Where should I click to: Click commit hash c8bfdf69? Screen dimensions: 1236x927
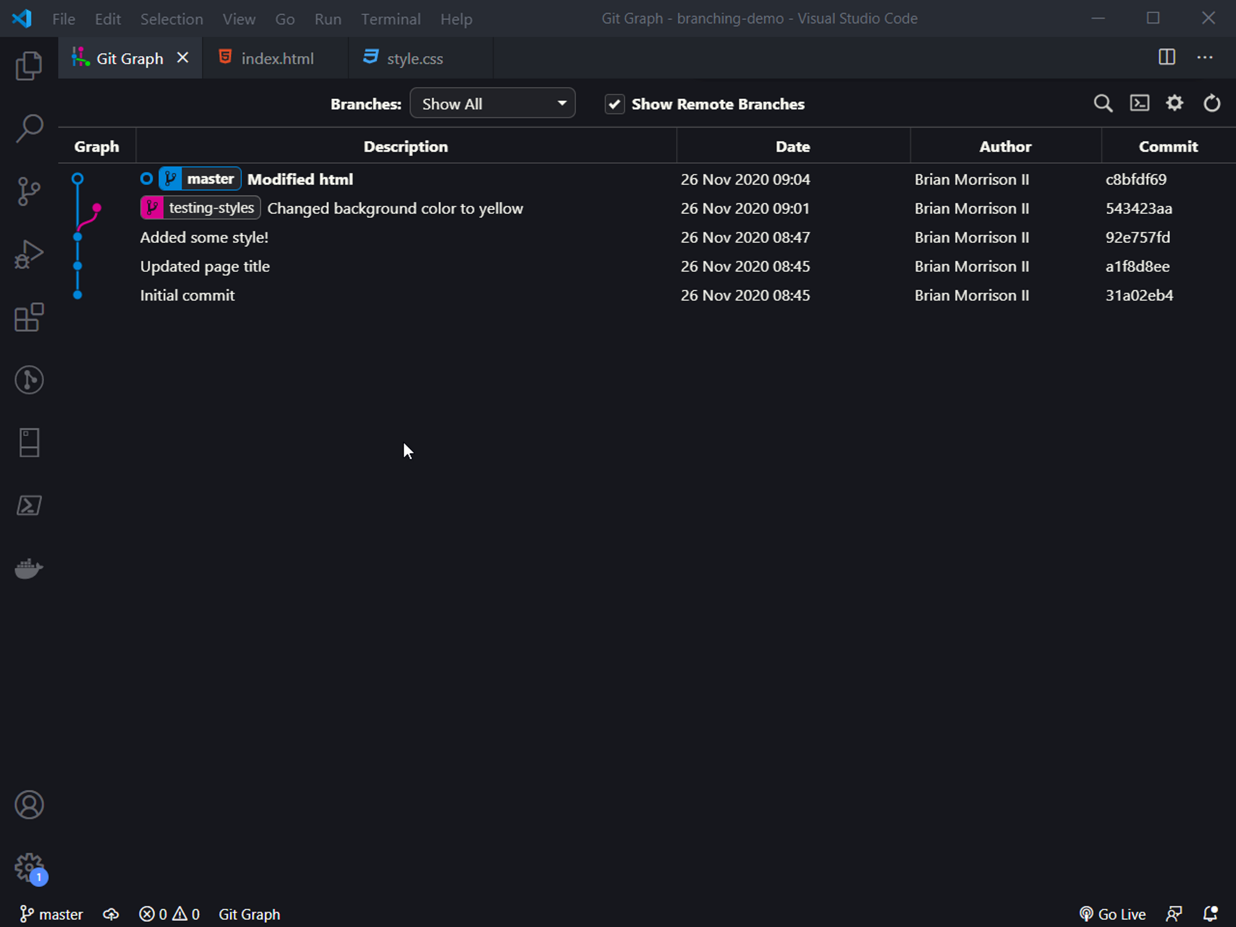click(1136, 179)
